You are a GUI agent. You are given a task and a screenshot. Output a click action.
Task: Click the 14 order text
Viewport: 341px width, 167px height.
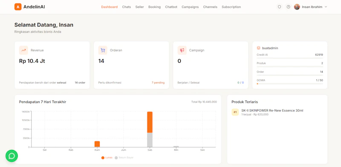(80, 83)
